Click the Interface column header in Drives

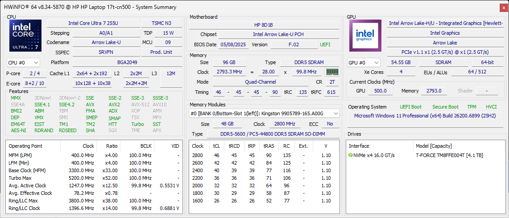tap(360, 146)
